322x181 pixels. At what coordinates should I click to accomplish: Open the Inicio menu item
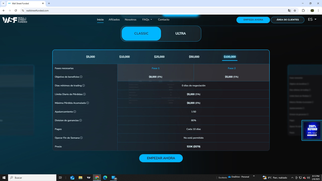tap(100, 20)
